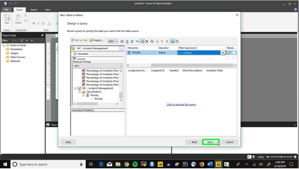Open the New dropdown in Report Data pane
Image resolution: width=299 pixels, height=169 pixels.
tap(6, 41)
